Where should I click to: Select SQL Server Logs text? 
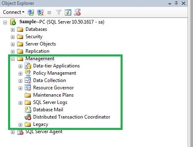[50, 102]
